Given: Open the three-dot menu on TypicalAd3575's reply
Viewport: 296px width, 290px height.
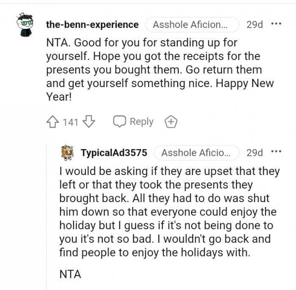Looking at the screenshot, I should (276, 152).
